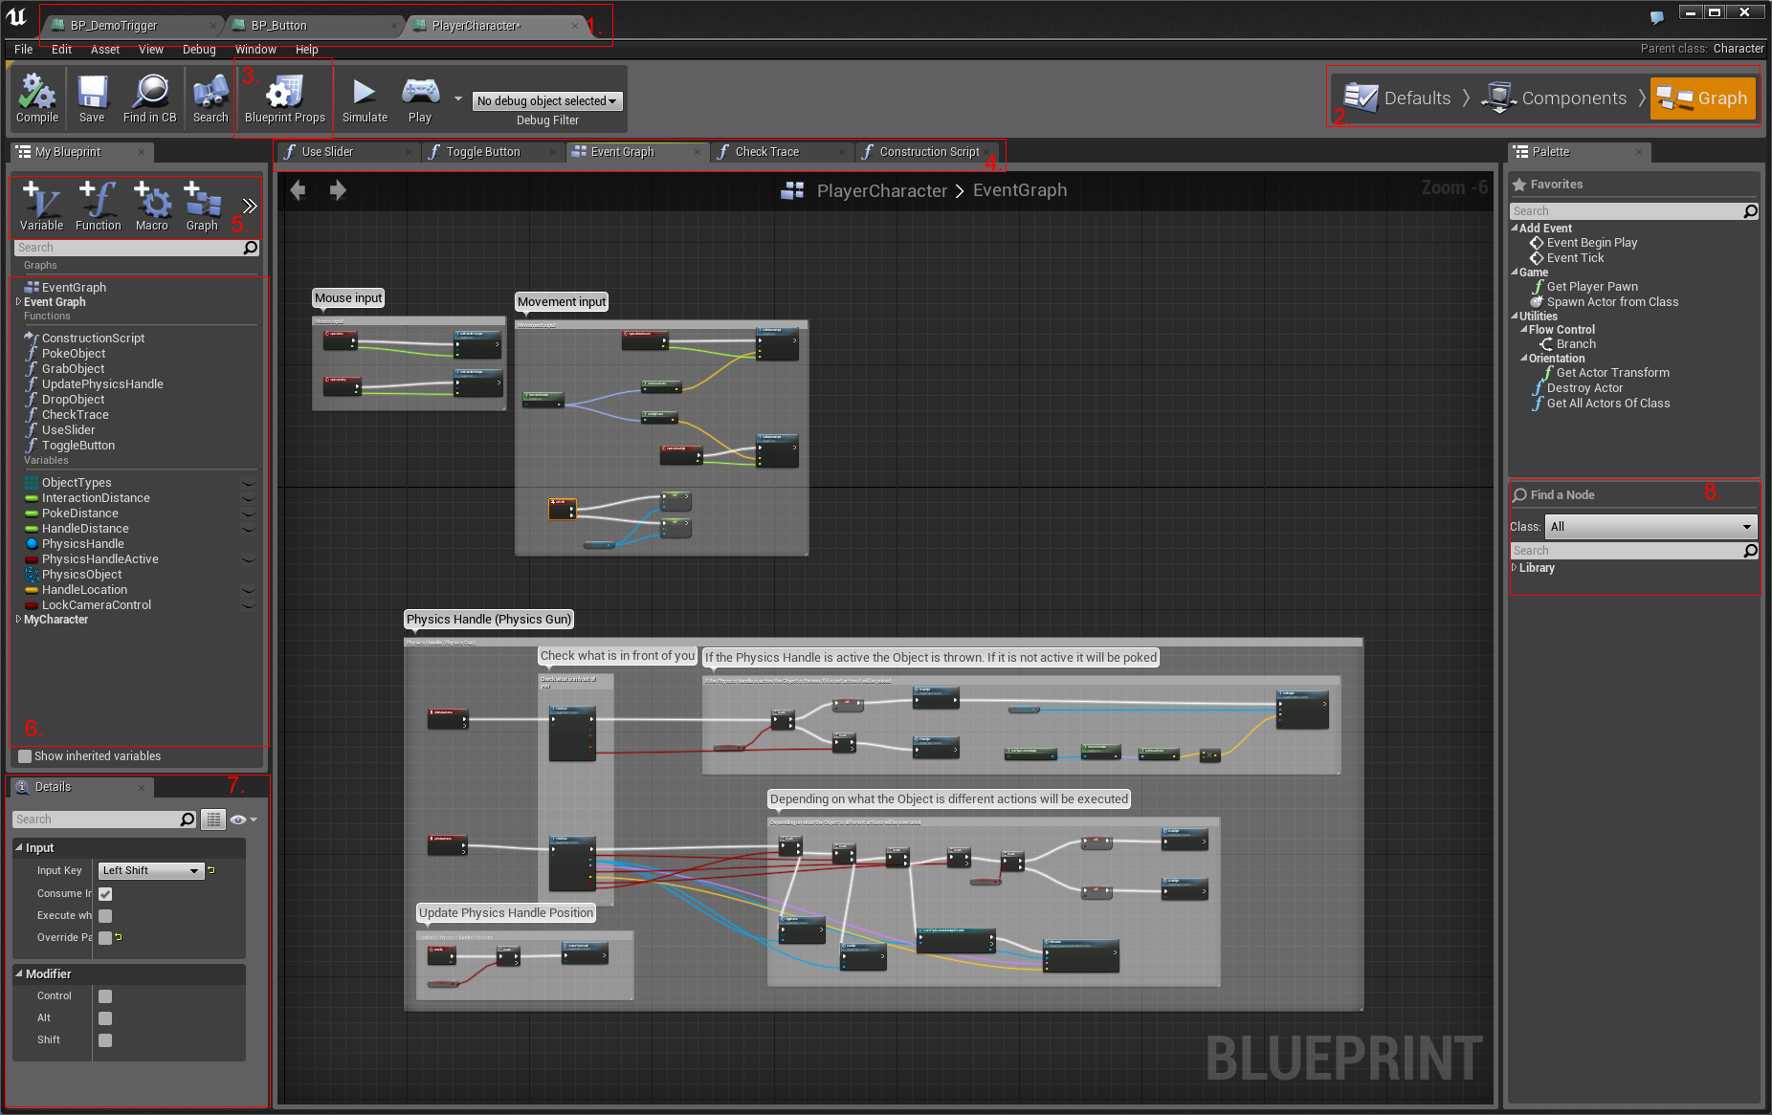
Task: Select HandleLocation variable yellow icon
Action: [32, 590]
